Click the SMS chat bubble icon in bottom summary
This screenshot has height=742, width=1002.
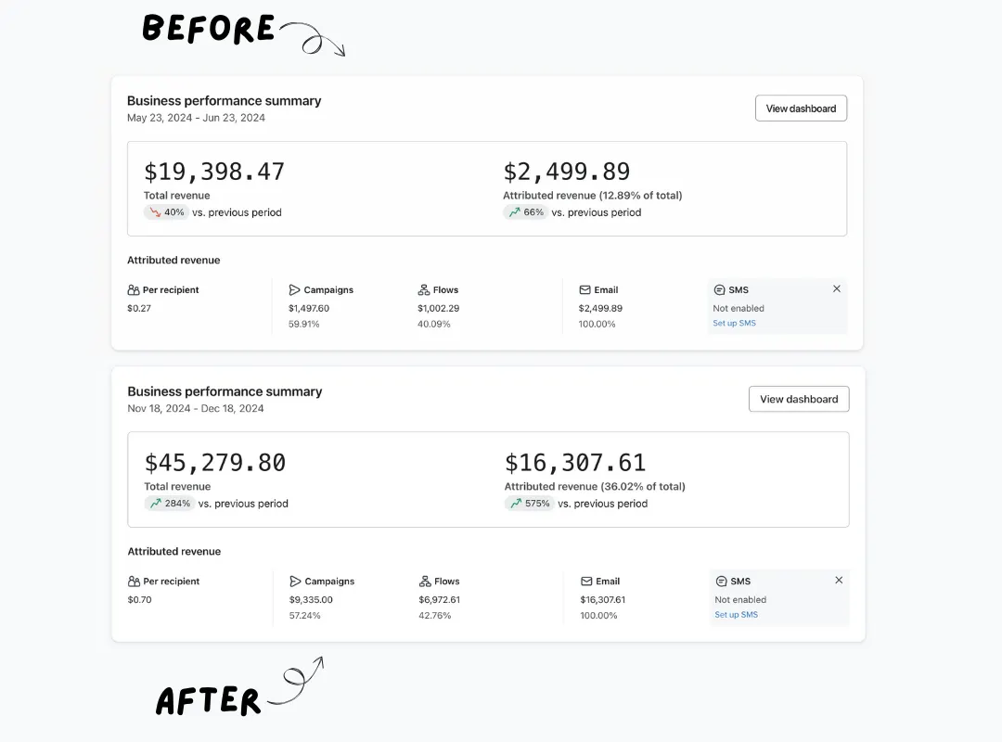pos(721,581)
